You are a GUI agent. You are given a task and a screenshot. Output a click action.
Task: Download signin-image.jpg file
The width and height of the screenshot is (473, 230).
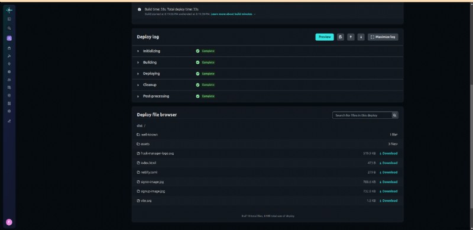coord(388,182)
